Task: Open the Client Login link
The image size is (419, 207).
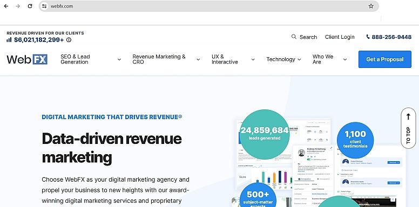Action: pos(340,37)
